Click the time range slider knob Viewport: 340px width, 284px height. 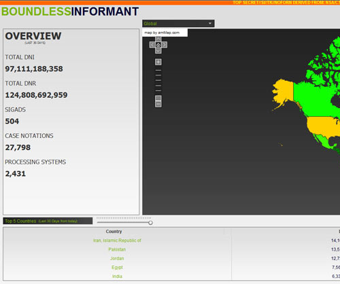(x=150, y=223)
